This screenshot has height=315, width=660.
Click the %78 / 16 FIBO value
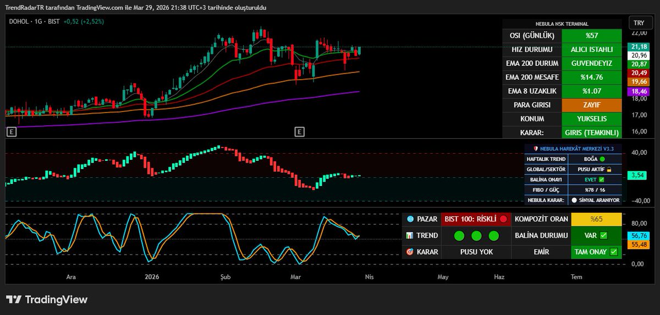pos(595,190)
